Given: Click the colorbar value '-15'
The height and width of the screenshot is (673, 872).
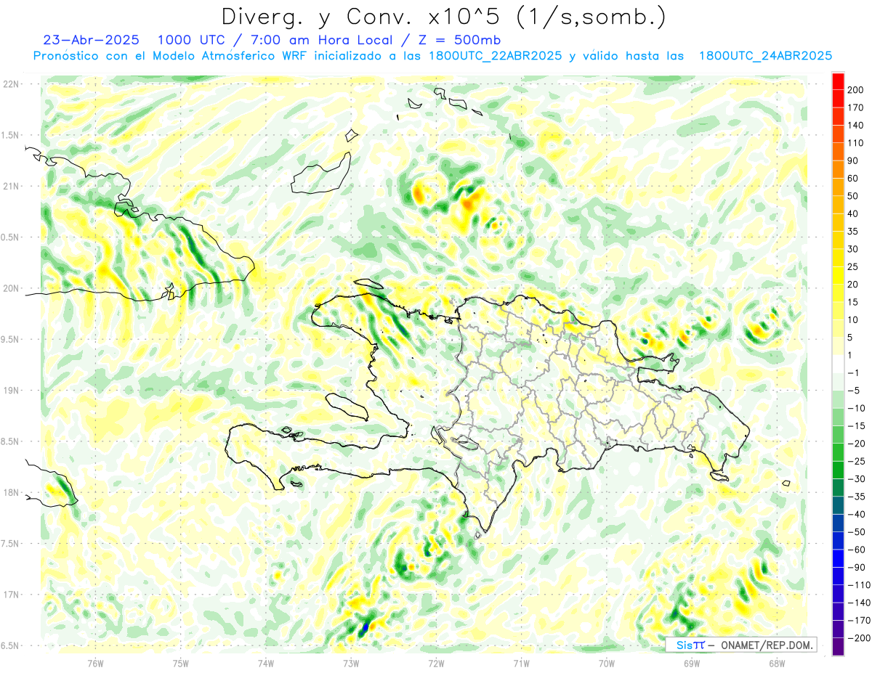Looking at the screenshot, I should point(857,425).
